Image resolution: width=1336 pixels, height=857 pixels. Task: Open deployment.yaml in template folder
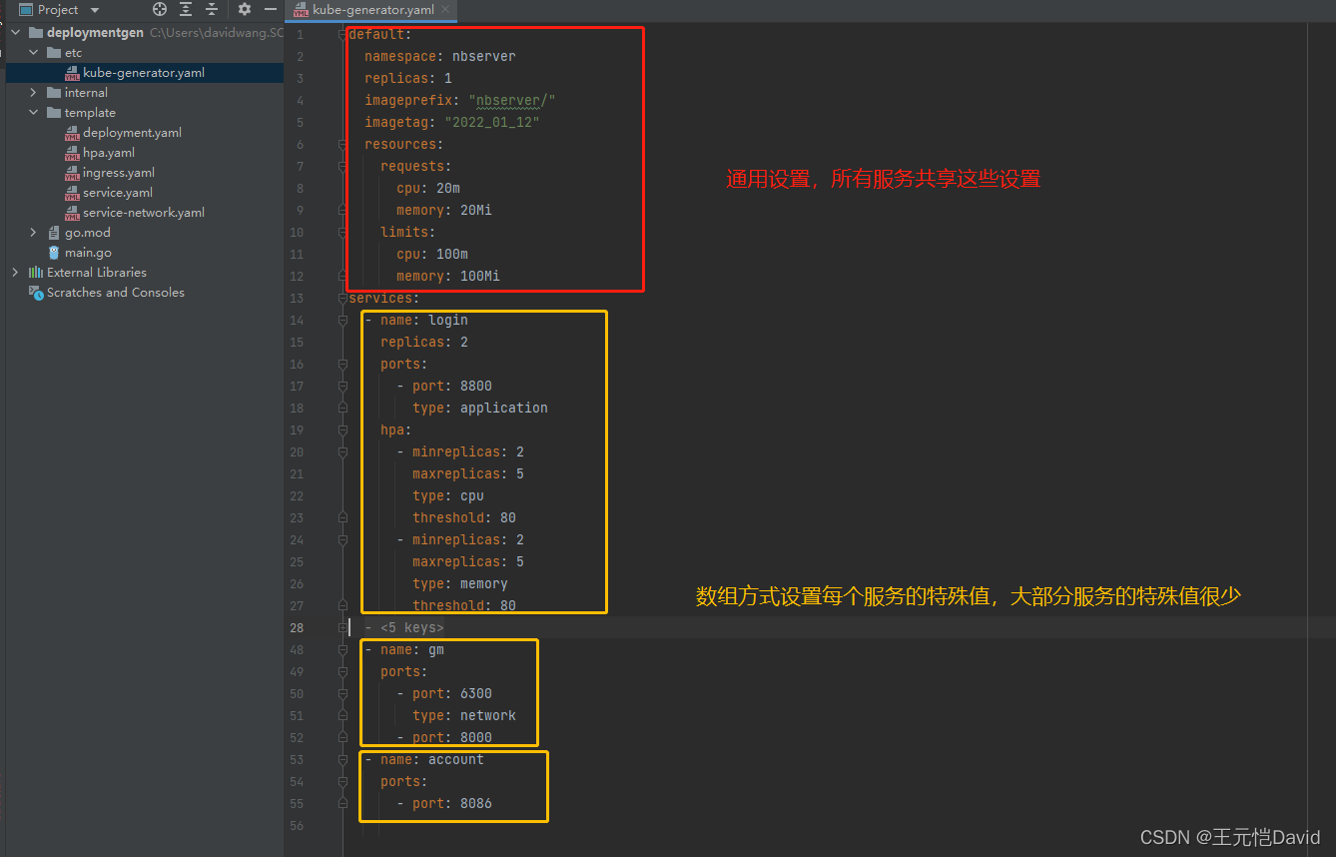click(132, 133)
